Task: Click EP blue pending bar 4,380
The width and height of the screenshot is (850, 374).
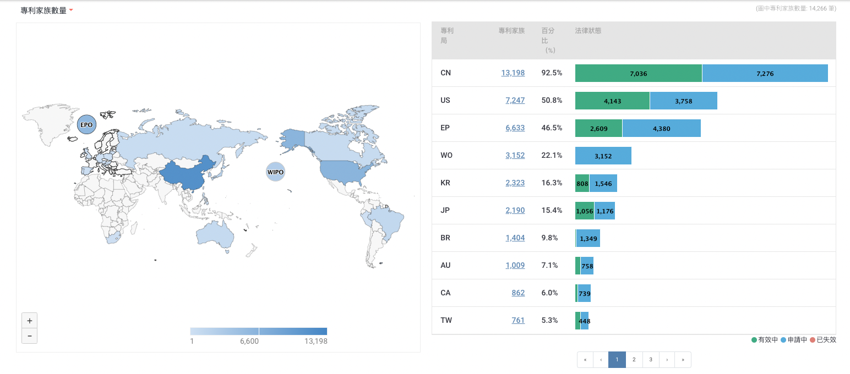Action: click(662, 128)
